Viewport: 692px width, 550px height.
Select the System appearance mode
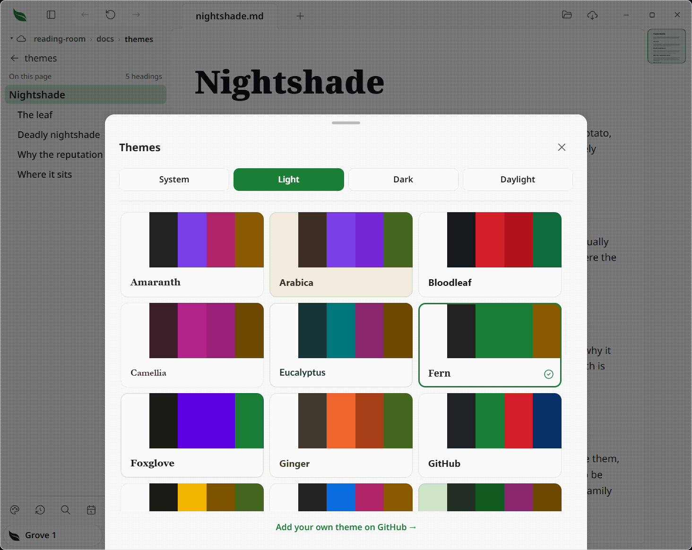174,180
